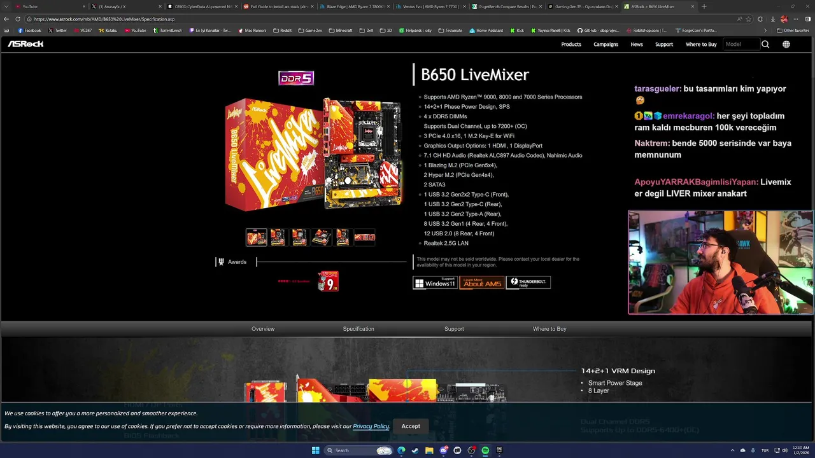Screen dimensions: 815x458
Task: Switch to Blaze Edge AMD Ryzen tab
Action: [x=354, y=6]
